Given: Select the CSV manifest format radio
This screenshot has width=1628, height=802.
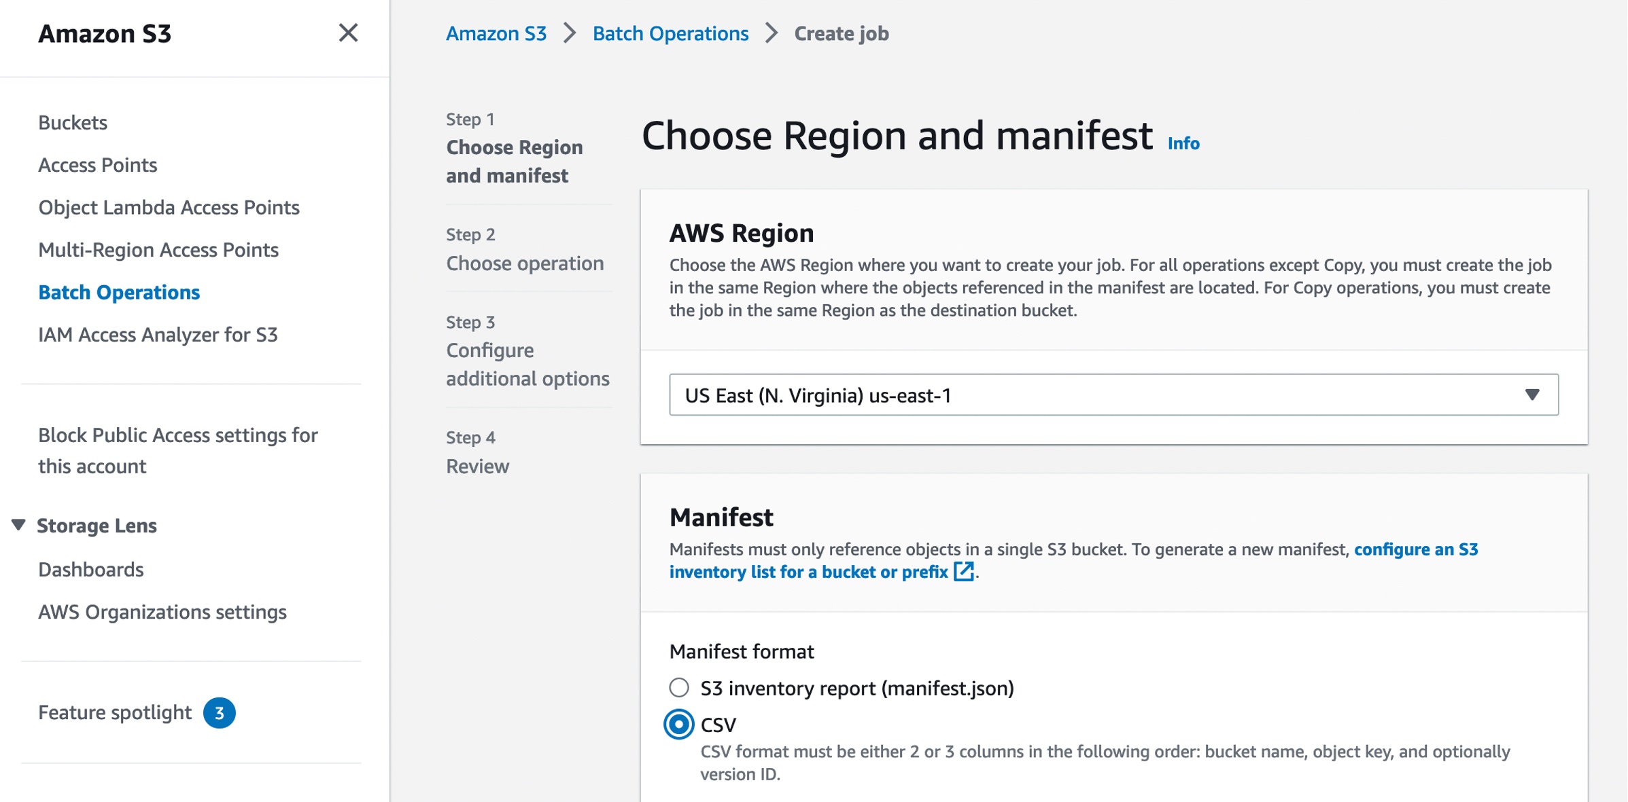Looking at the screenshot, I should pyautogui.click(x=678, y=725).
